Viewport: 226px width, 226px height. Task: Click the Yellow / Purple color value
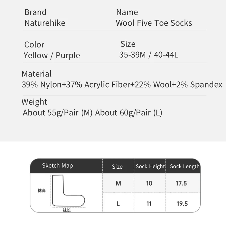[52, 55]
